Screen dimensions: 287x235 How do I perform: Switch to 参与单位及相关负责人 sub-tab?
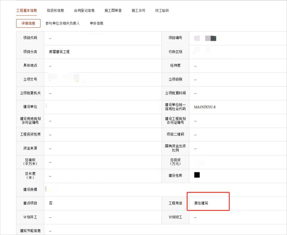point(62,23)
